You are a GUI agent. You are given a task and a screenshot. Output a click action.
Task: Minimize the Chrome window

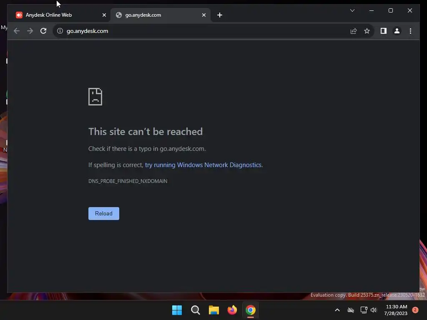click(x=372, y=10)
